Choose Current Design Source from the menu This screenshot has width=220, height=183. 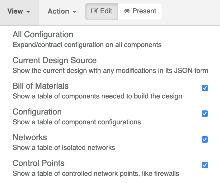click(x=54, y=60)
